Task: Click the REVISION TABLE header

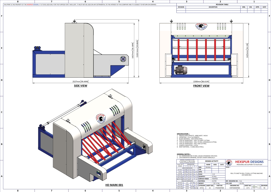Action: [x=222, y=5]
